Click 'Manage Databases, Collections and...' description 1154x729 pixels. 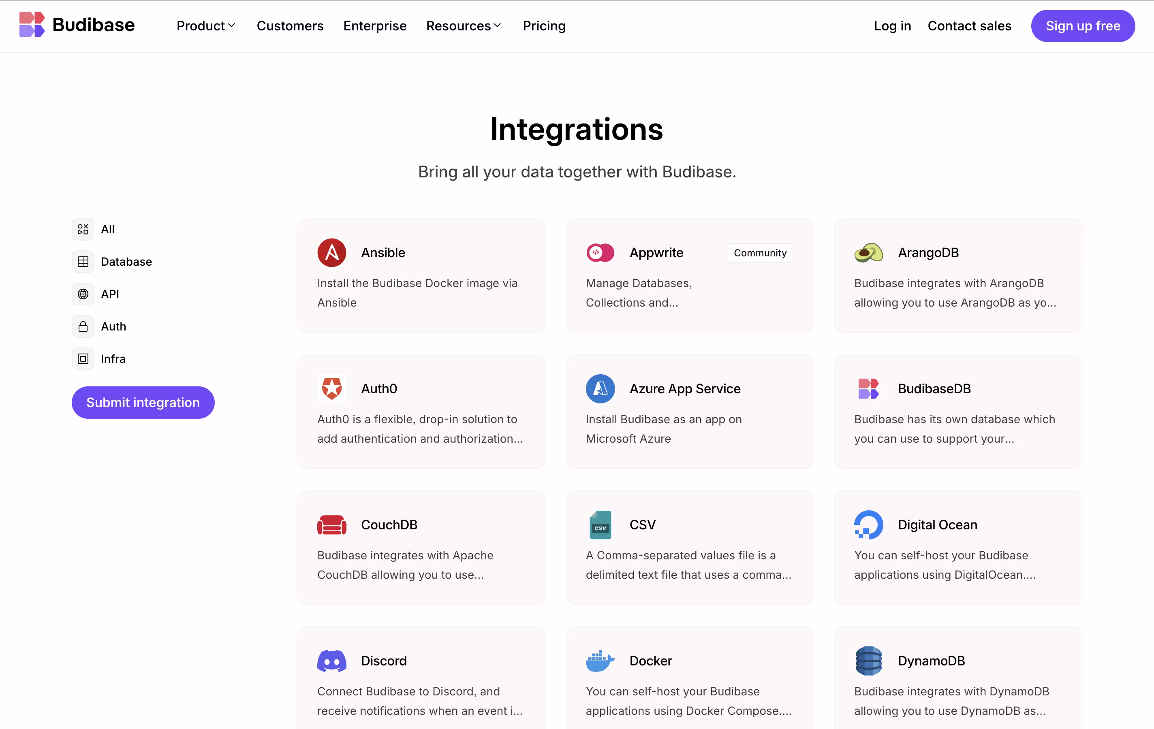[638, 293]
